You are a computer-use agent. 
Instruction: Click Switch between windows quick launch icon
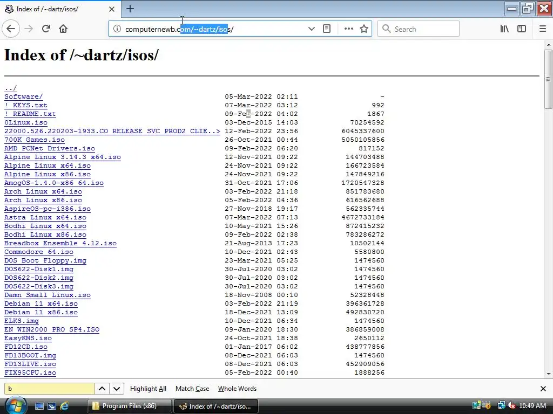(x=51, y=406)
